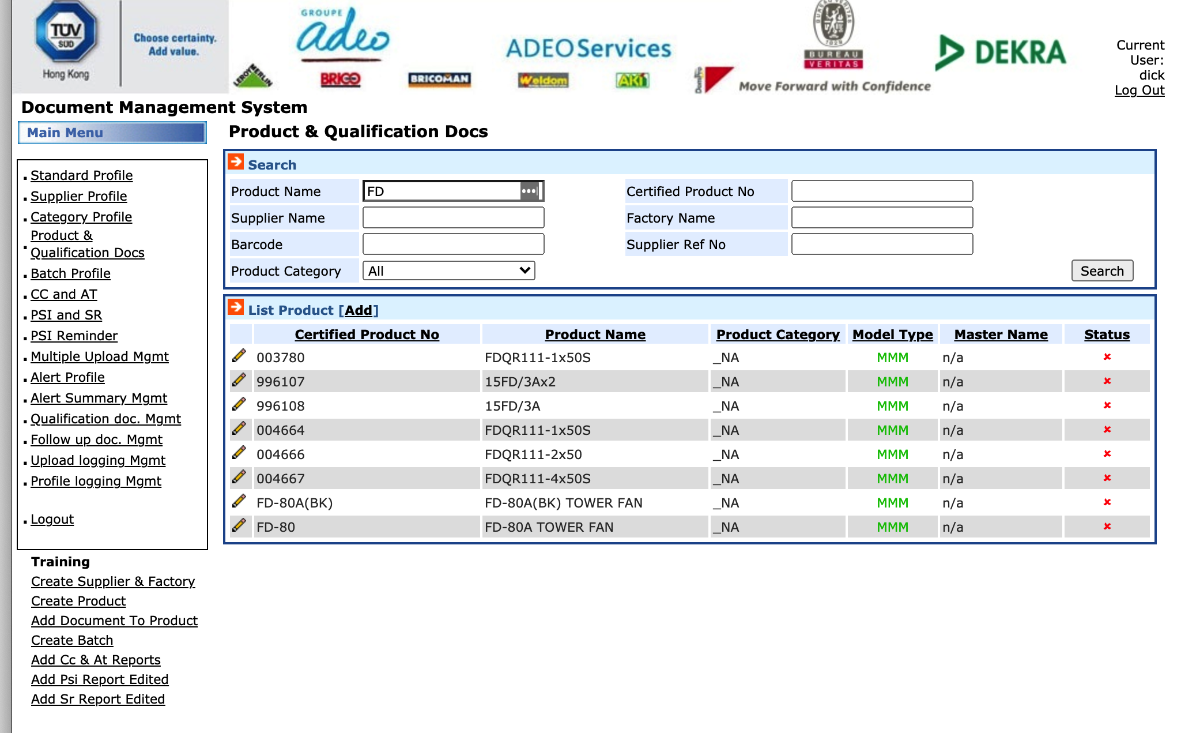Image resolution: width=1181 pixels, height=733 pixels.
Task: Click red X status for 996108
Action: pos(1107,405)
